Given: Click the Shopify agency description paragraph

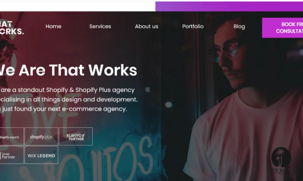Looking at the screenshot, I should pyautogui.click(x=69, y=100).
